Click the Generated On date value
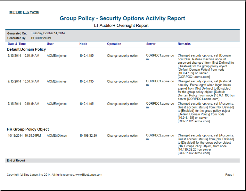The image size is (246, 191). (x=48, y=33)
